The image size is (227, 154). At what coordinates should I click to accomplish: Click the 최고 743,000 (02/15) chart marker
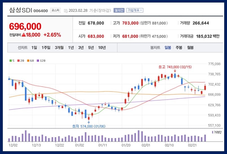tap(175, 67)
